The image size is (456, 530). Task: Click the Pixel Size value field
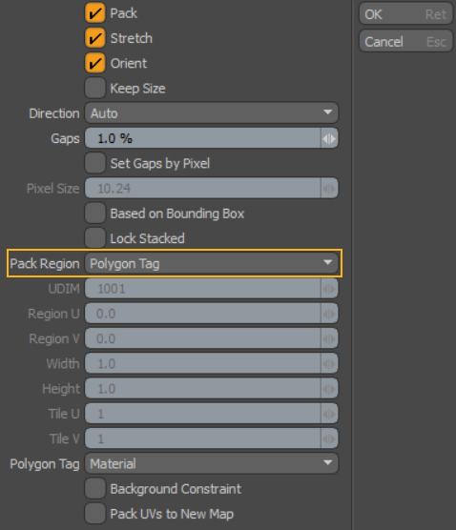[202, 188]
